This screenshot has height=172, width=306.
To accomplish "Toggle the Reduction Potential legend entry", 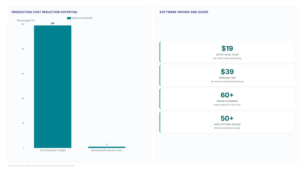I will tap(80, 18).
